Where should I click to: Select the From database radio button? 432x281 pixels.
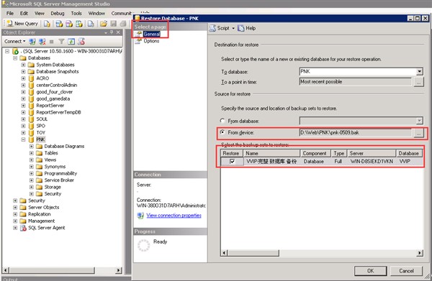point(222,121)
